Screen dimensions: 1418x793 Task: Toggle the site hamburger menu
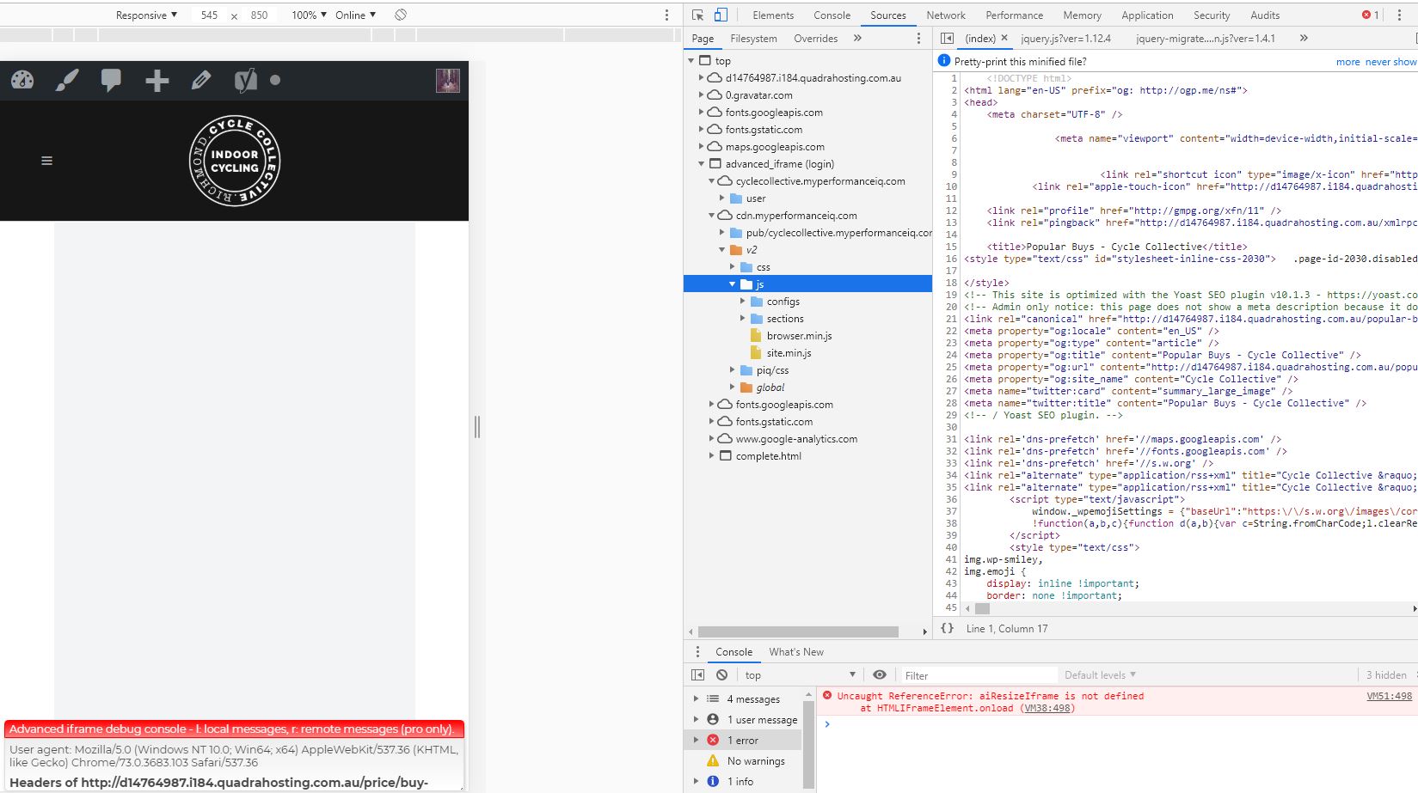coord(47,161)
